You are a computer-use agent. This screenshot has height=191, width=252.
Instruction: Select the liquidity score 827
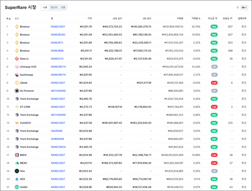[x=230, y=35]
